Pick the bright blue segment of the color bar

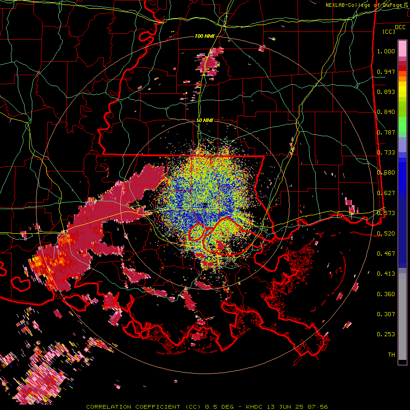pyautogui.click(x=402, y=178)
